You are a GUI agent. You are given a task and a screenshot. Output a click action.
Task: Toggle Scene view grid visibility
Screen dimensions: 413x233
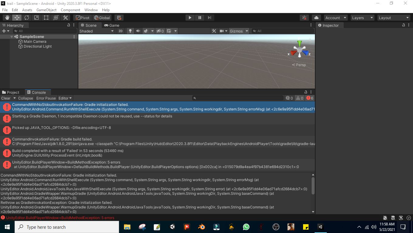click(169, 31)
